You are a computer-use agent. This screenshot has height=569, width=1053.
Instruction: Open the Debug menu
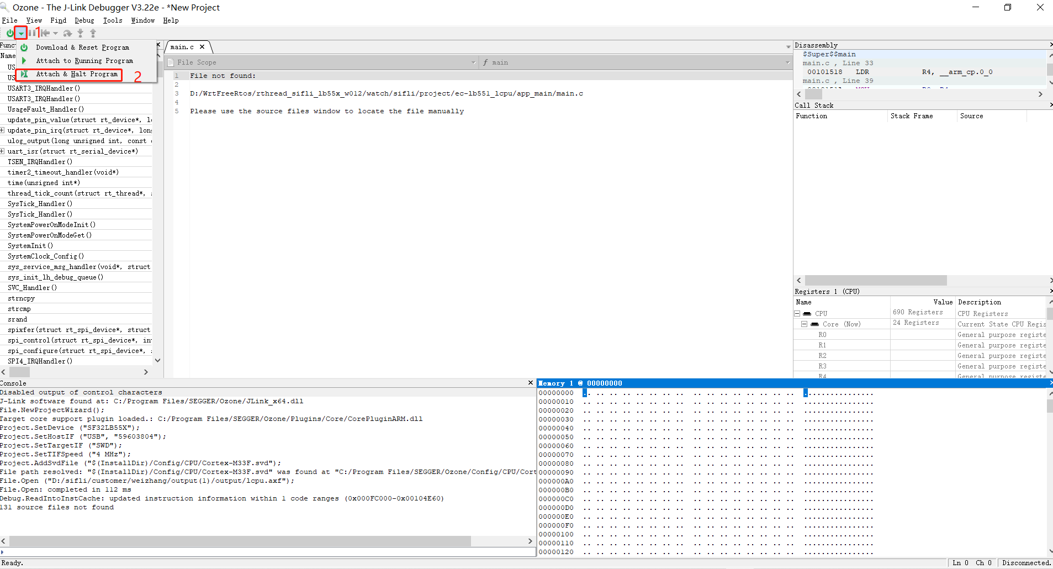(x=84, y=20)
